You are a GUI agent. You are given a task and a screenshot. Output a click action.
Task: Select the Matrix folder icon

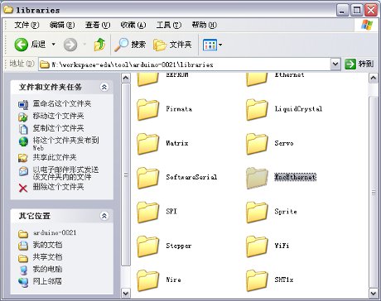pyautogui.click(x=147, y=144)
